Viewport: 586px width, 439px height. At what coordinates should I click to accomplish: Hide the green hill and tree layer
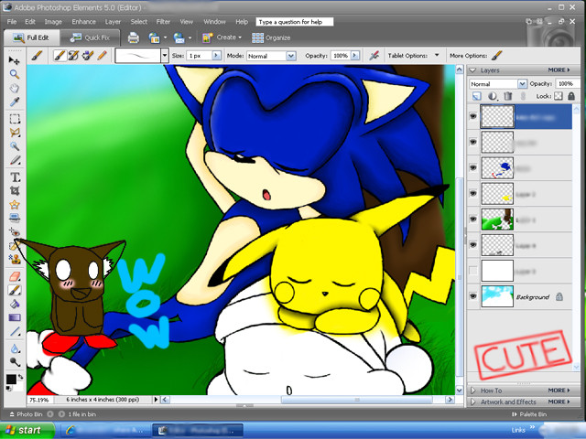pyautogui.click(x=472, y=219)
